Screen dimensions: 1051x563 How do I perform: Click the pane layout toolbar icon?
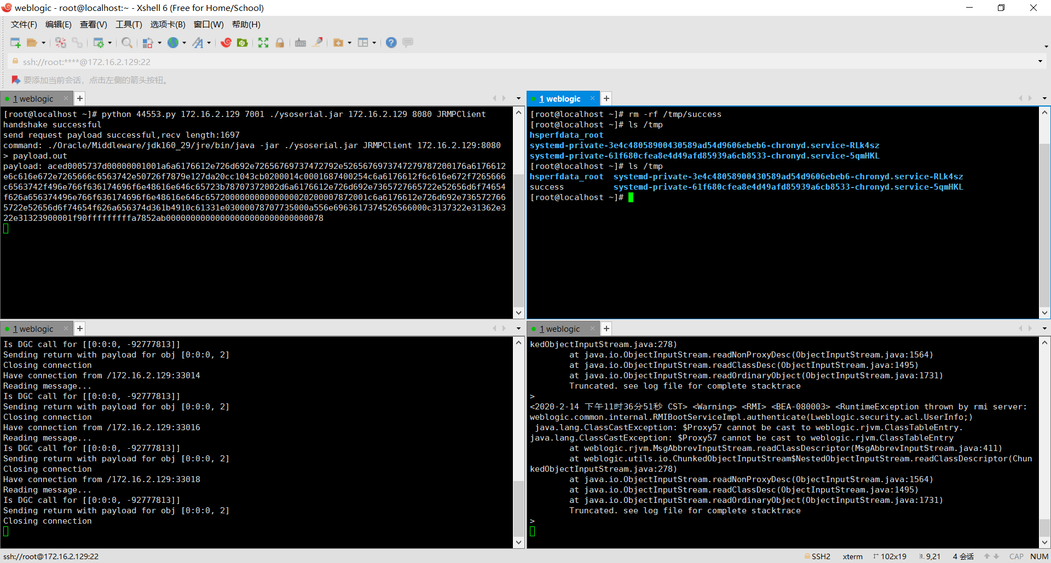[x=363, y=43]
